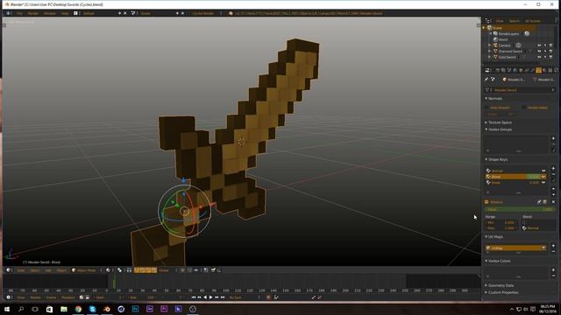Select the Scene datablock icon in outliner

(x=489, y=27)
